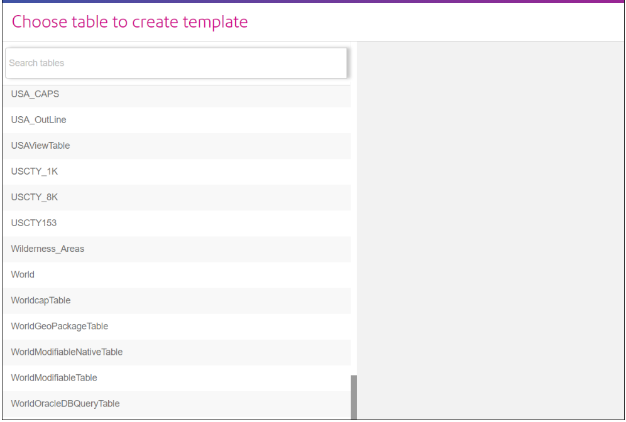Screen dimensions: 626x422
Task: Pick the WorldGeoPackageTable entry
Action: [x=60, y=326]
